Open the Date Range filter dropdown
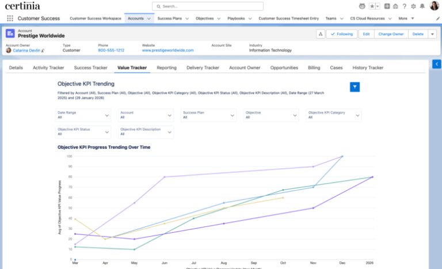442x269 pixels. click(83, 115)
